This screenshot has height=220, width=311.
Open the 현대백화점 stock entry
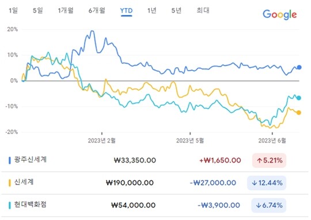[154, 205]
